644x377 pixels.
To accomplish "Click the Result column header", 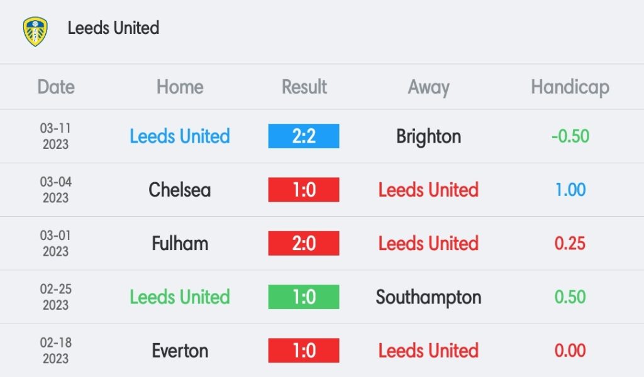I will point(304,87).
